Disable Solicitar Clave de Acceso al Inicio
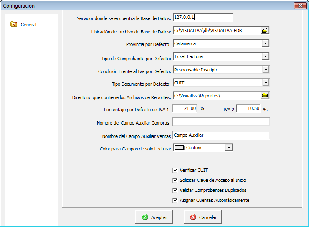Screen dimensions: 309x227 pos(175,180)
